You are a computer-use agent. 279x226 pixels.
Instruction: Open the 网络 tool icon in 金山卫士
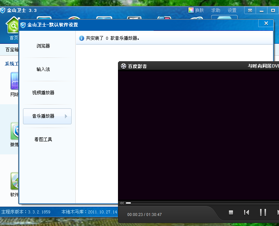14,81
